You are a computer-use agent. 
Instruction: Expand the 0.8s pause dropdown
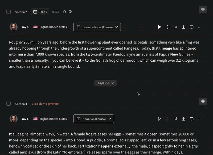[105, 83]
